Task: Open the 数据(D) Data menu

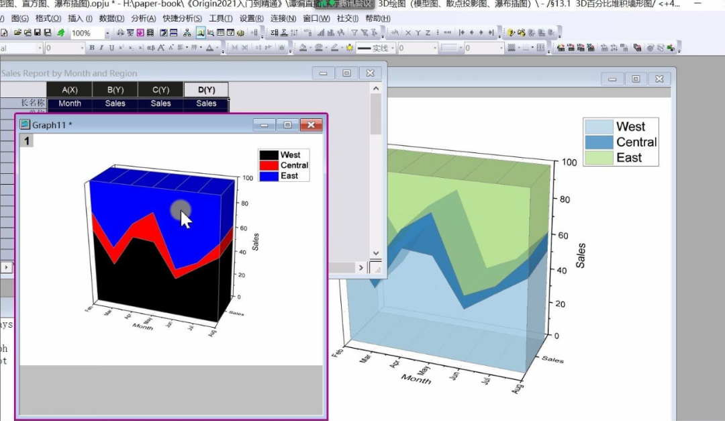Action: 111,19
